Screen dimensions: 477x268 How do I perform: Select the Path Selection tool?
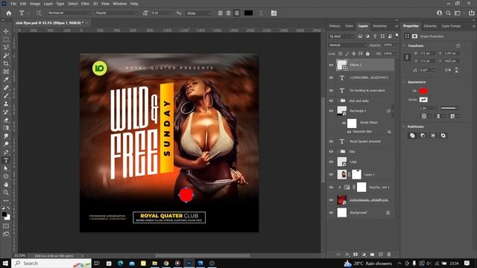pos(6,168)
